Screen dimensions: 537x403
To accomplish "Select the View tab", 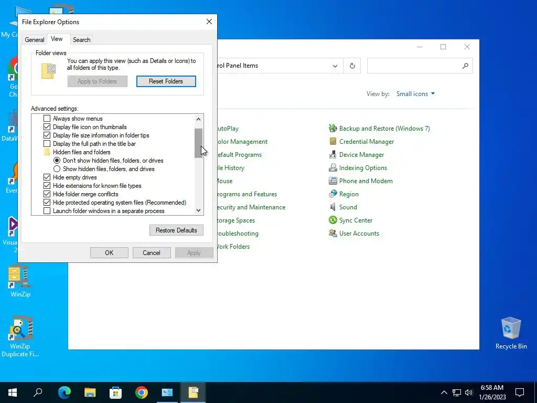I will coord(57,39).
